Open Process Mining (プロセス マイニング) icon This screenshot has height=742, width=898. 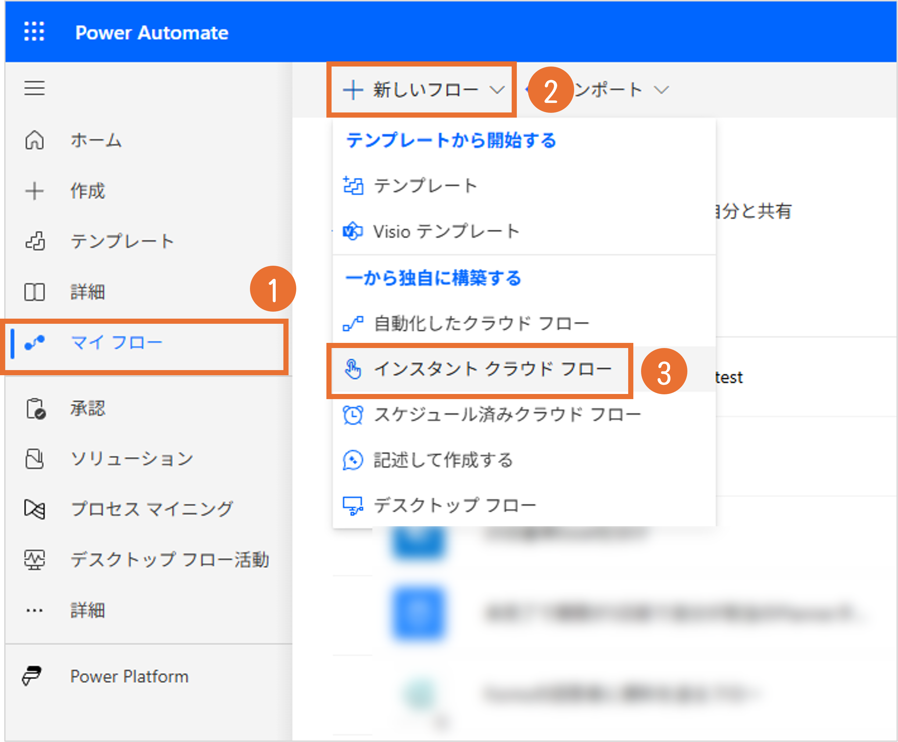pos(34,509)
